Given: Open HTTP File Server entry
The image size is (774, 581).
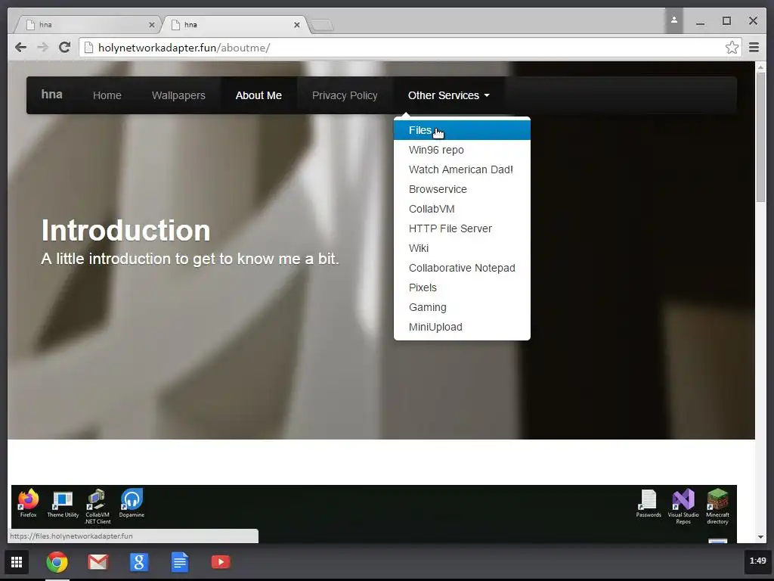Looking at the screenshot, I should [462, 228].
